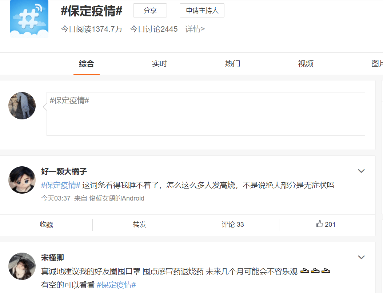Screen dimensions: 383x293
Task: Like the post by 好一颗大橘子
Action: pyautogui.click(x=326, y=225)
